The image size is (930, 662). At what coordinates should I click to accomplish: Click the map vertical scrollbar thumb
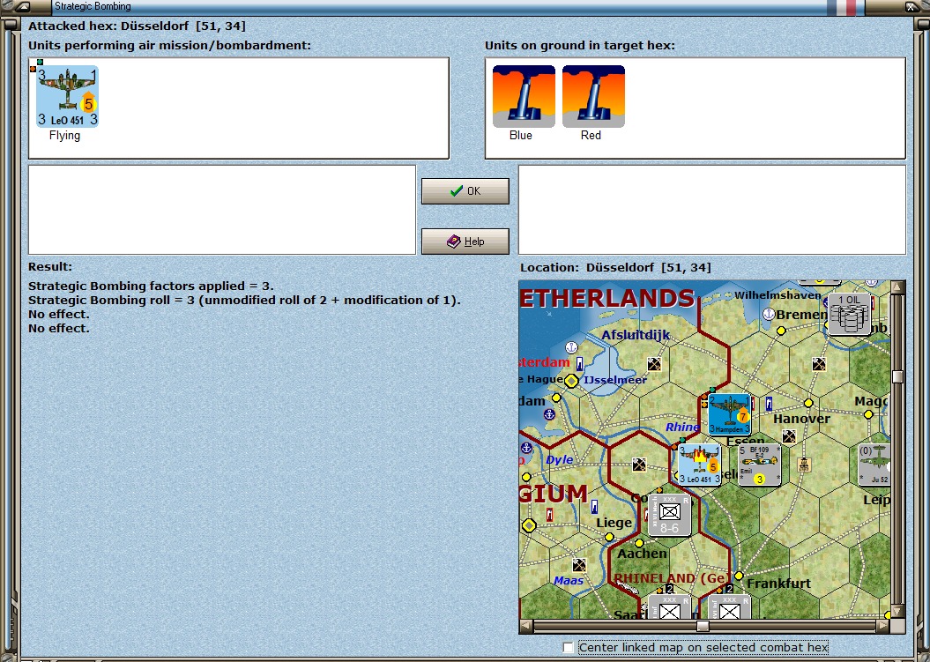[x=897, y=376]
